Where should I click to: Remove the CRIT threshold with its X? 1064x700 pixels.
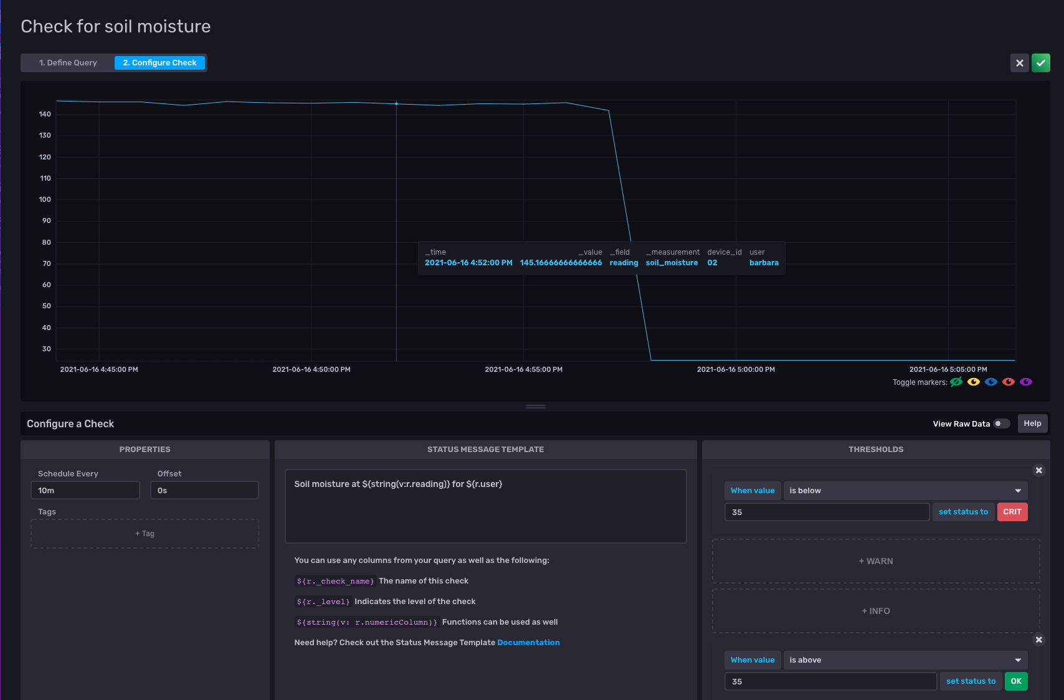[x=1038, y=470]
